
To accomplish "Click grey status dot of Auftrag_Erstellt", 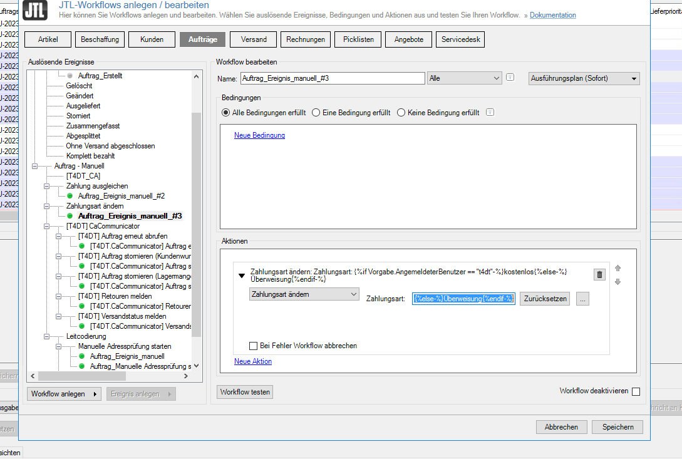I will [70, 76].
